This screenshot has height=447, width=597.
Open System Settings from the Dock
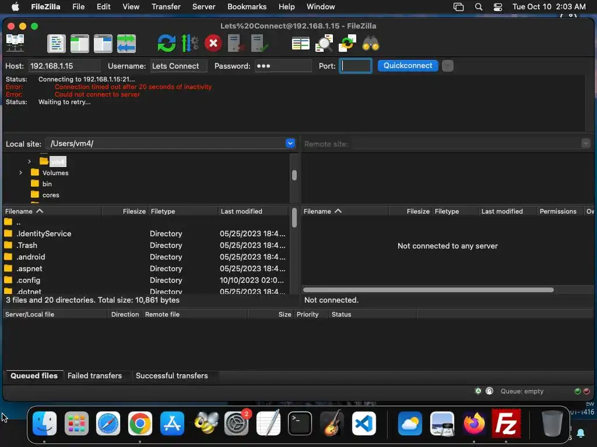[x=237, y=424]
